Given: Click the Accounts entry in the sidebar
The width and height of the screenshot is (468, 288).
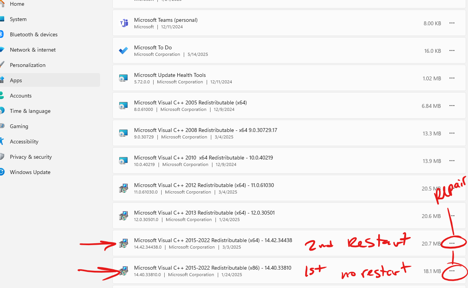Looking at the screenshot, I should pos(21,96).
